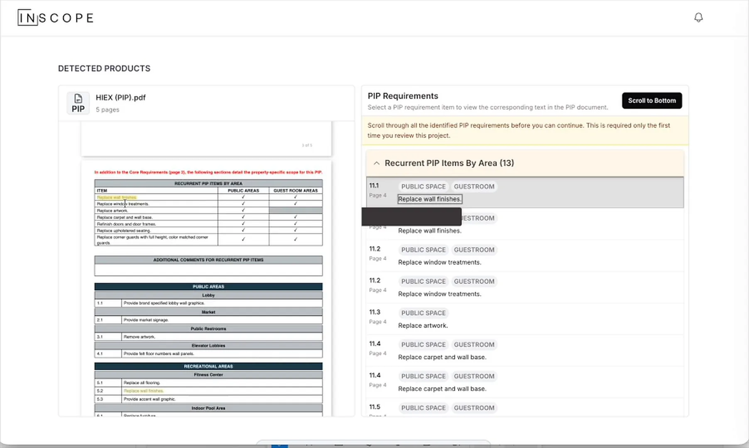Click the 'RECURRENT PIP ITEMS BY AREA' table header in the PDF
749x448 pixels.
tap(208, 183)
